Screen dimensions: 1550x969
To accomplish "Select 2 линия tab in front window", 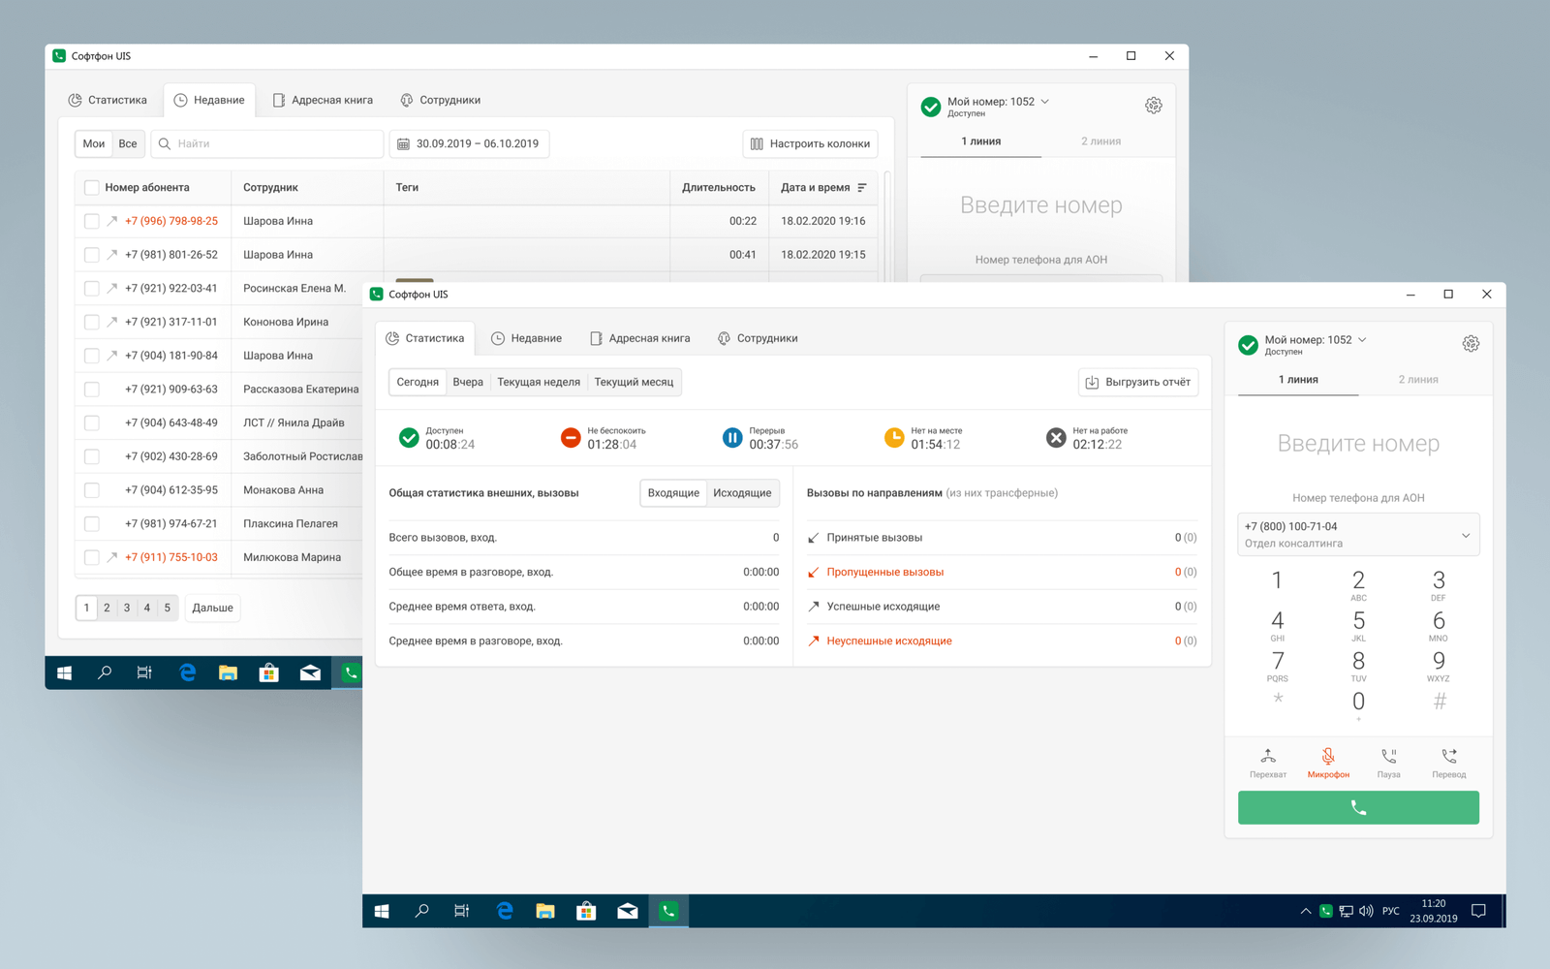I will 1418,380.
